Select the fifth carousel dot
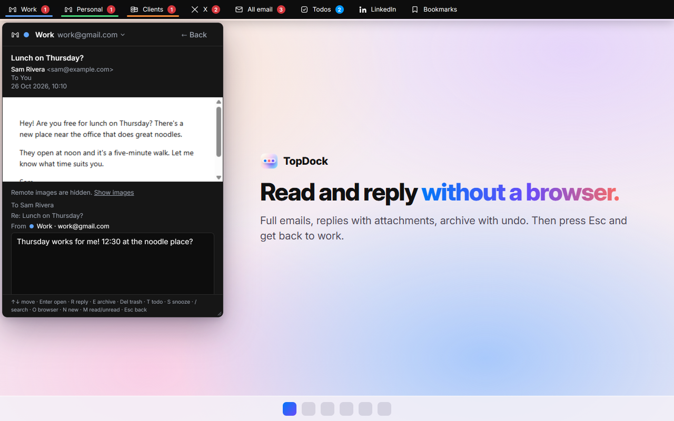This screenshot has width=674, height=421. 365,409
